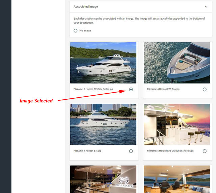Screen dimensions: 216x193
Task: Open the yacht with city skyline thumbnail
Action: coord(103,124)
